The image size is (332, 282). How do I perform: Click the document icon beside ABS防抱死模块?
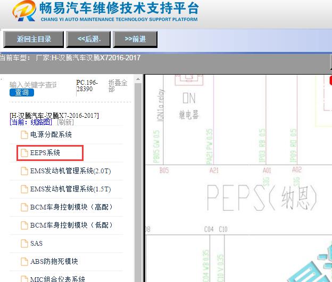click(24, 262)
